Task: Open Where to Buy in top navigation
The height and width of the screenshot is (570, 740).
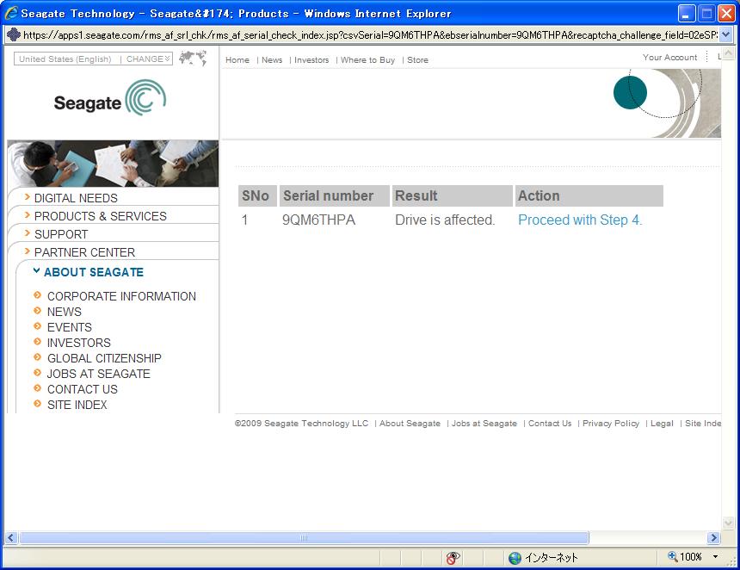Action: tap(367, 60)
